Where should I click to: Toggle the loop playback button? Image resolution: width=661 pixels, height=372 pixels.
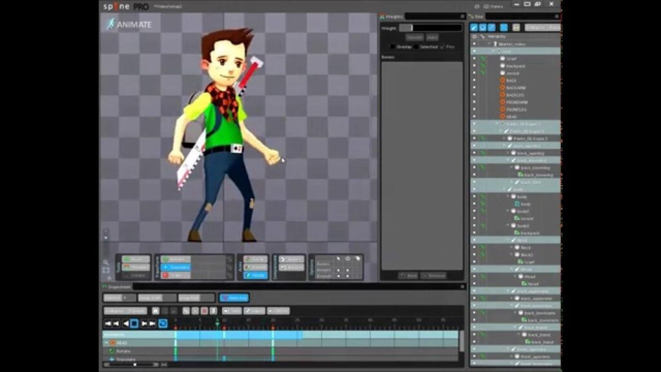[163, 323]
